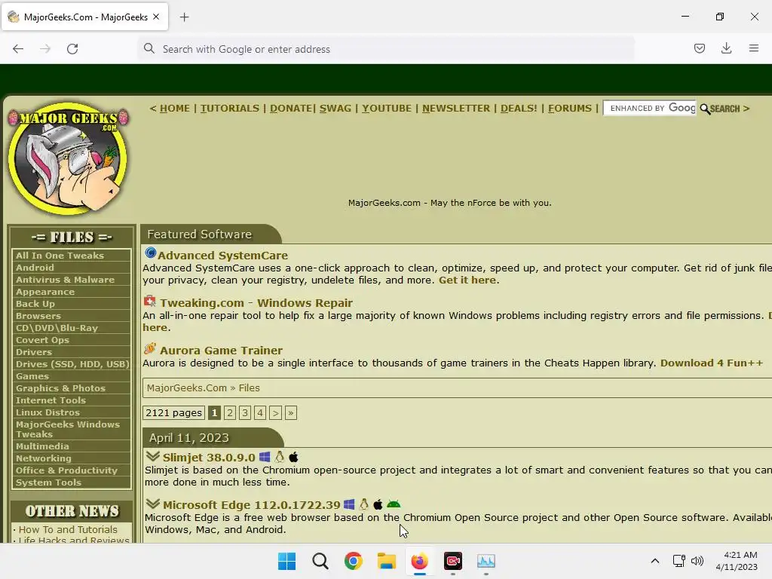The image size is (772, 579).
Task: Open the Firefox hamburger menu
Action: click(x=753, y=48)
